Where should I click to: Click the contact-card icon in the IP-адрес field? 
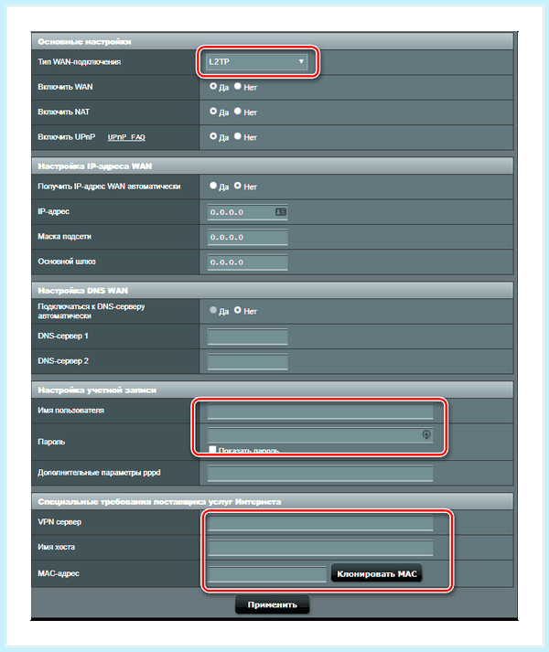pos(281,212)
